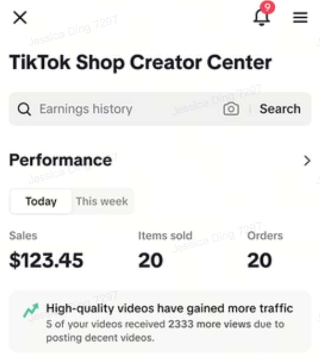This screenshot has height=360, width=320.
Task: Click the TikTok Shop Creator Center title
Action: click(141, 63)
